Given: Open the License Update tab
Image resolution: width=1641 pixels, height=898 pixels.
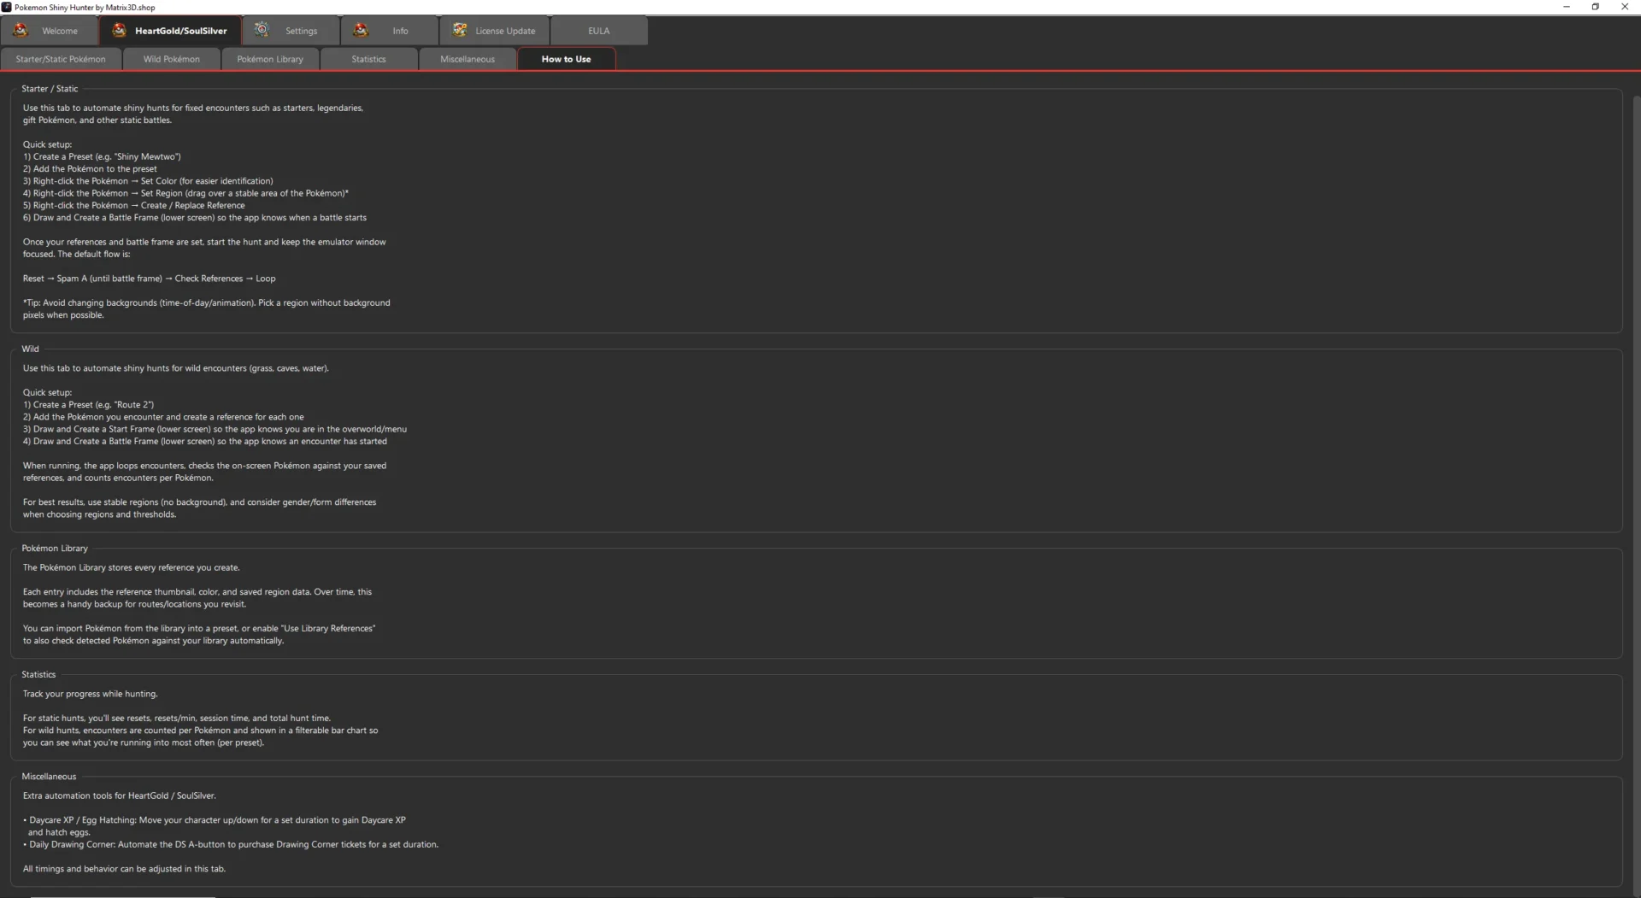Looking at the screenshot, I should tap(494, 31).
